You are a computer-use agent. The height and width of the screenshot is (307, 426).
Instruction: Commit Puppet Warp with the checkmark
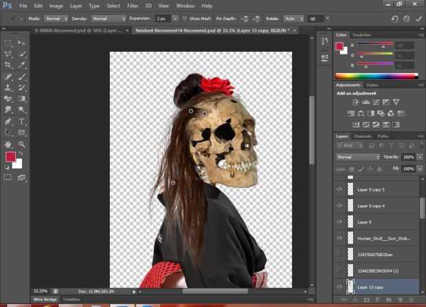pyautogui.click(x=418, y=19)
